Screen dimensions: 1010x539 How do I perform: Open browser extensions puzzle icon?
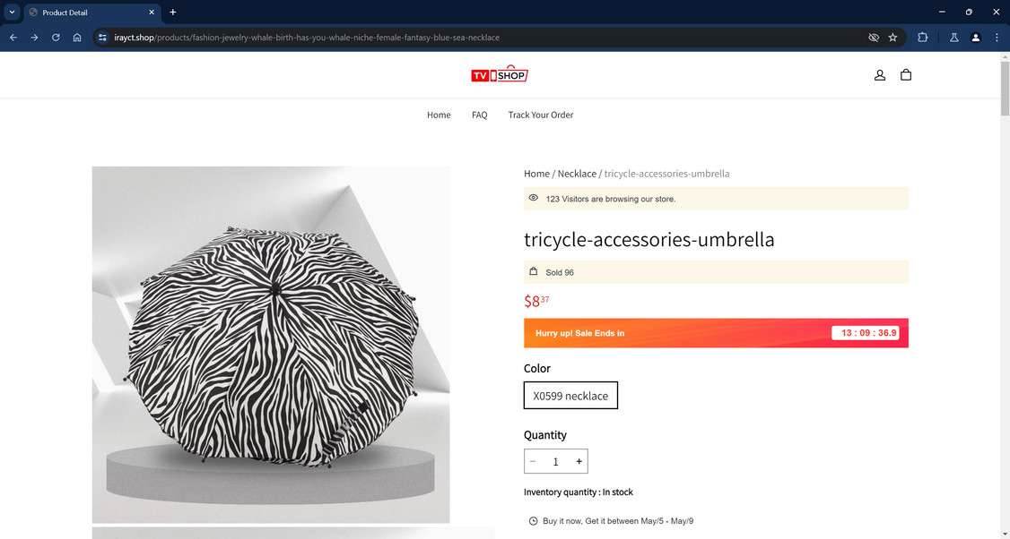point(922,38)
